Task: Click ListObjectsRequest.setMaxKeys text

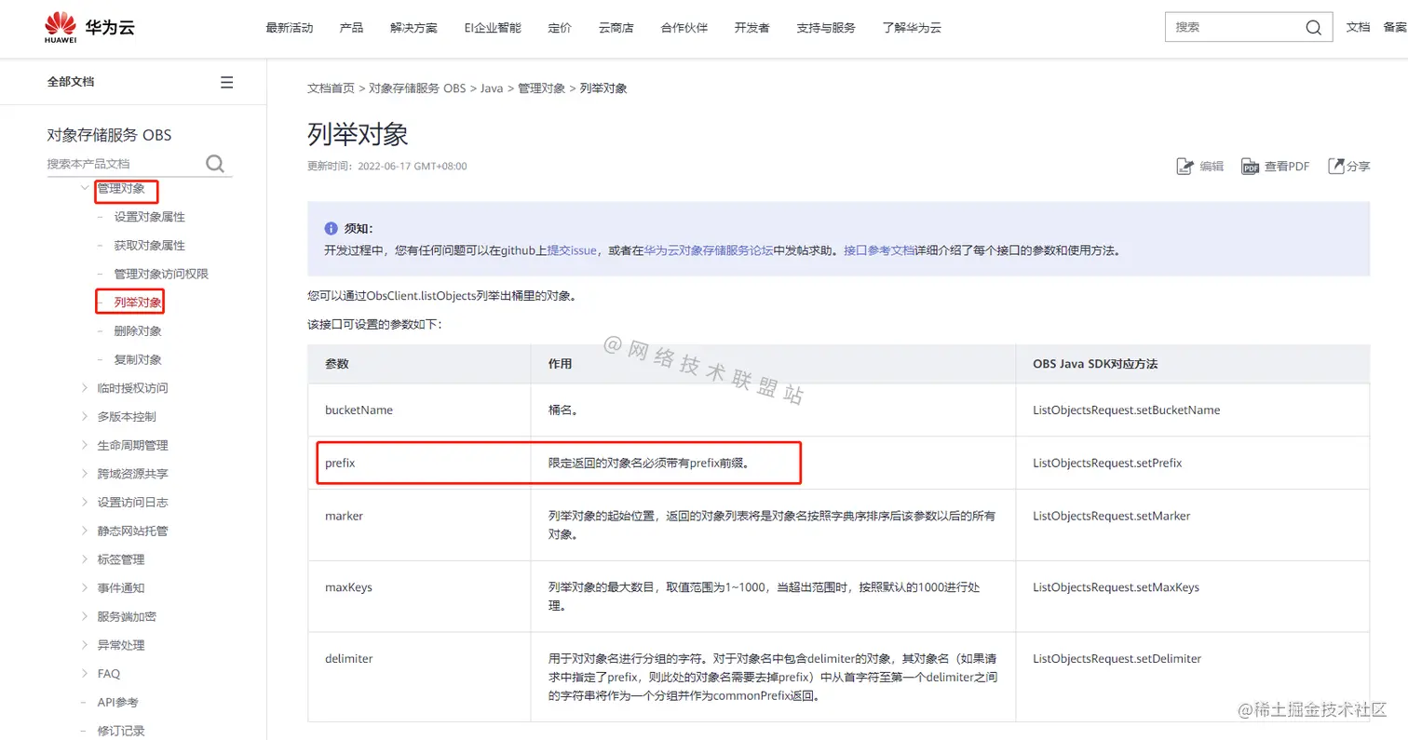Action: 1116,587
